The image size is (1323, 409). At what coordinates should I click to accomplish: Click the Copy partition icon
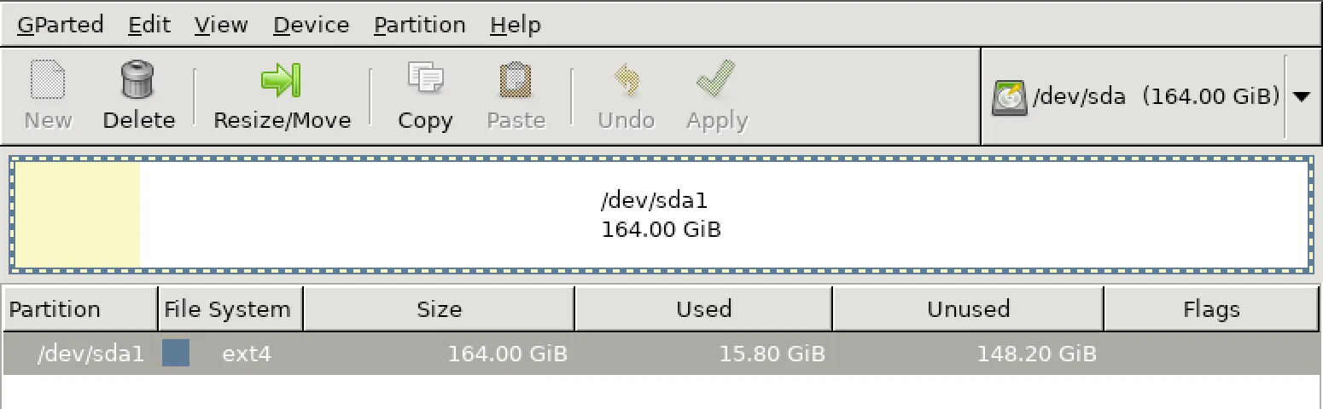pyautogui.click(x=425, y=81)
